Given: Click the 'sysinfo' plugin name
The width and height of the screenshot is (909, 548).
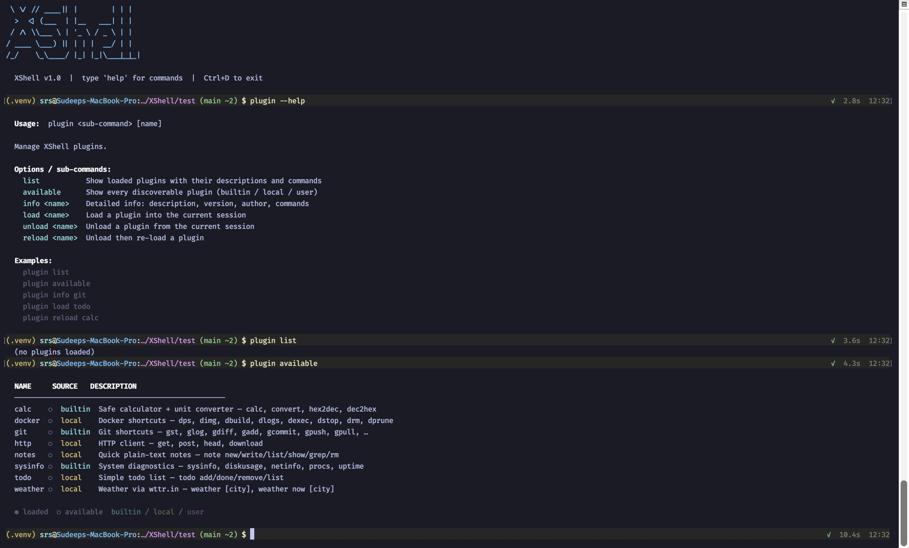Looking at the screenshot, I should [x=29, y=466].
